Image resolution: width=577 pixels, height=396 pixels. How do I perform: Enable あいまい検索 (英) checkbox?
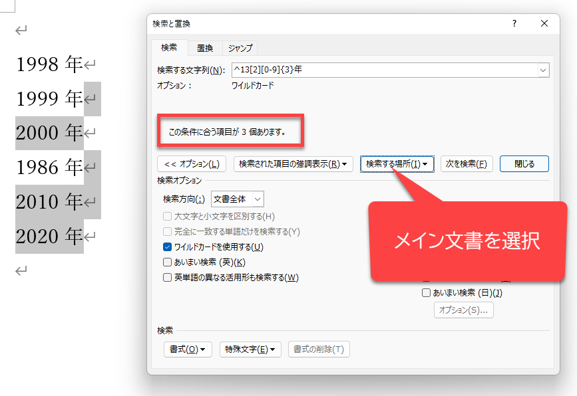(x=168, y=262)
